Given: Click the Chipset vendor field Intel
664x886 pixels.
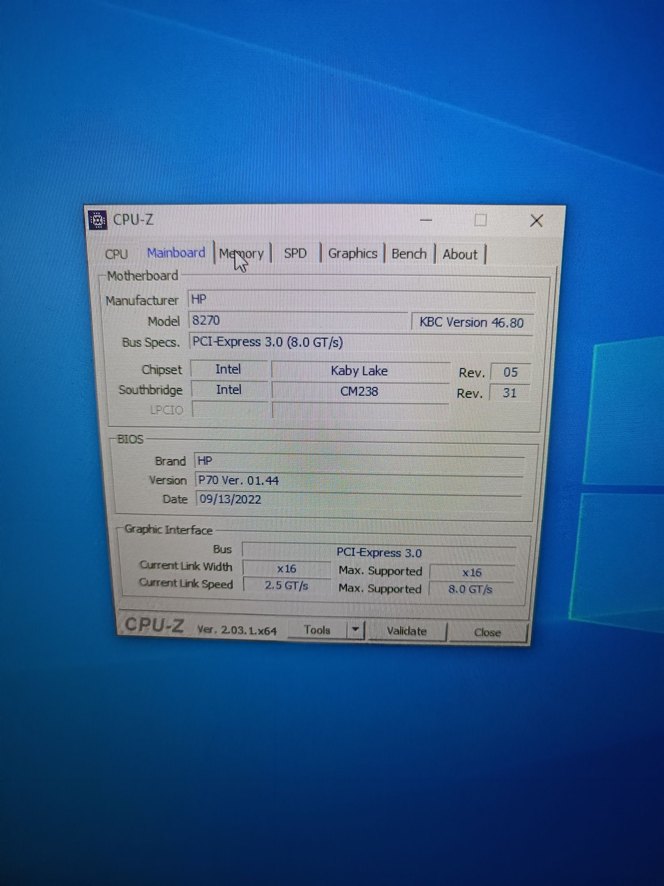Looking at the screenshot, I should click(x=228, y=369).
